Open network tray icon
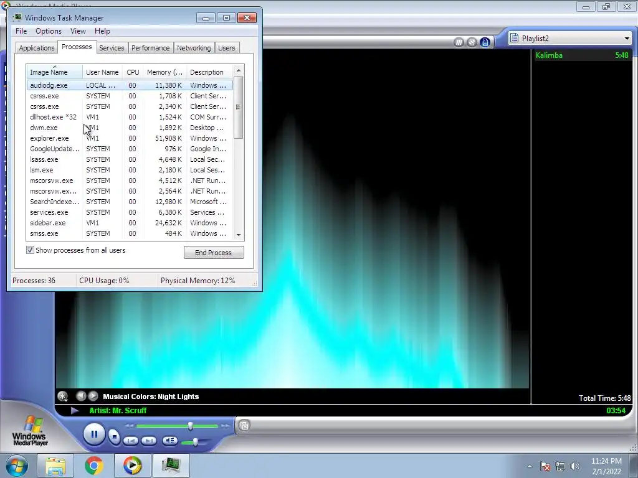Viewport: 638px width, 478px height. [x=560, y=466]
